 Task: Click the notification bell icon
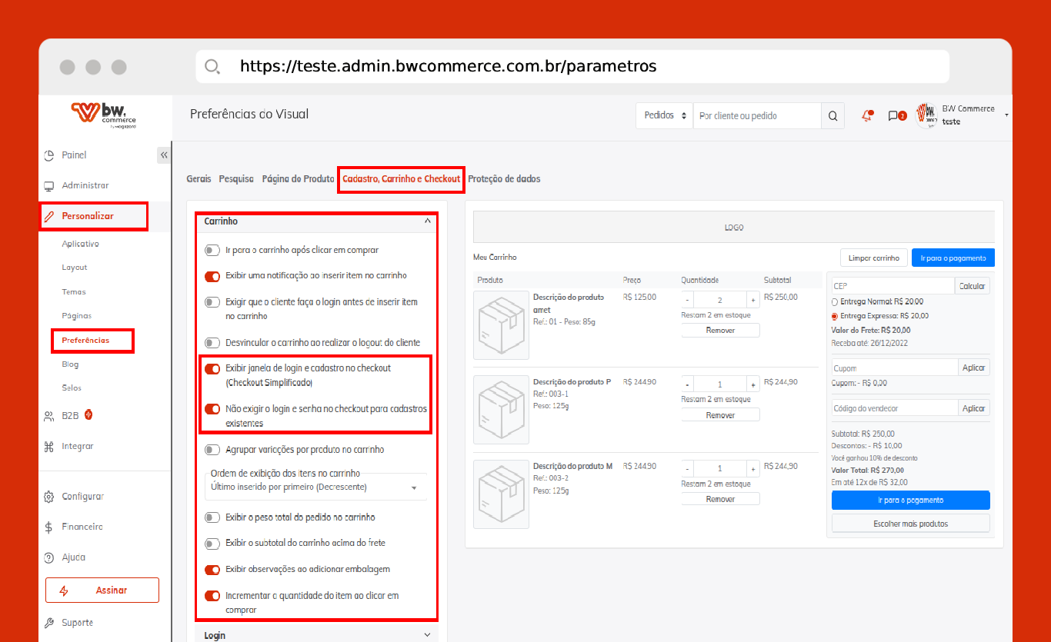click(867, 116)
